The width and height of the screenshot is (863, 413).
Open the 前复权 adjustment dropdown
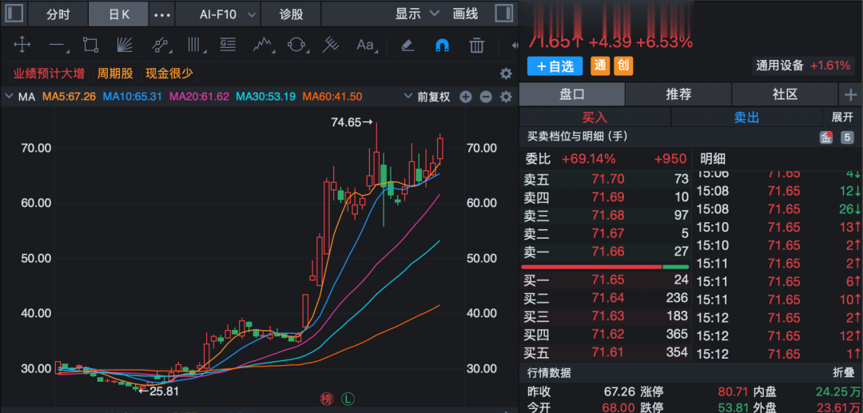point(428,97)
